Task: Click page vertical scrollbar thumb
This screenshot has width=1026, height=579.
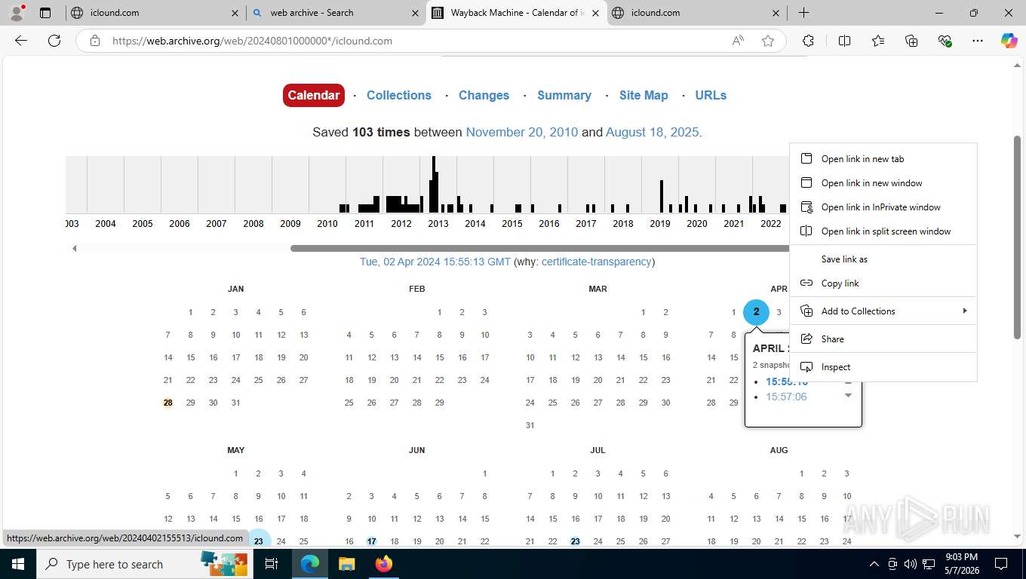Action: coord(1017,237)
